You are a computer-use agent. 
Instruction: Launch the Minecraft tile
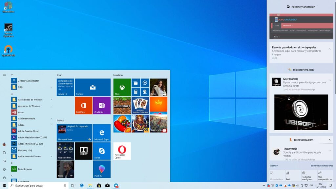[122, 105]
